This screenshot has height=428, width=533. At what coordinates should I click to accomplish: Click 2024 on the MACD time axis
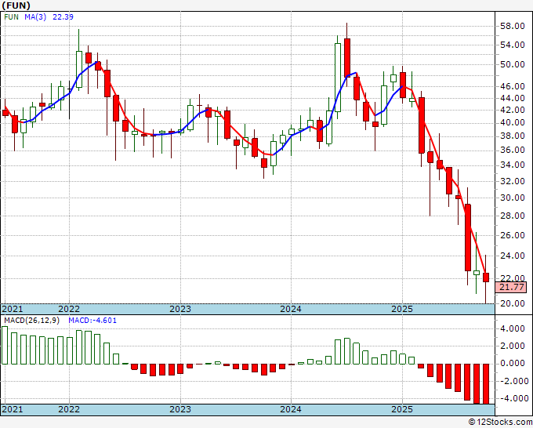(291, 409)
